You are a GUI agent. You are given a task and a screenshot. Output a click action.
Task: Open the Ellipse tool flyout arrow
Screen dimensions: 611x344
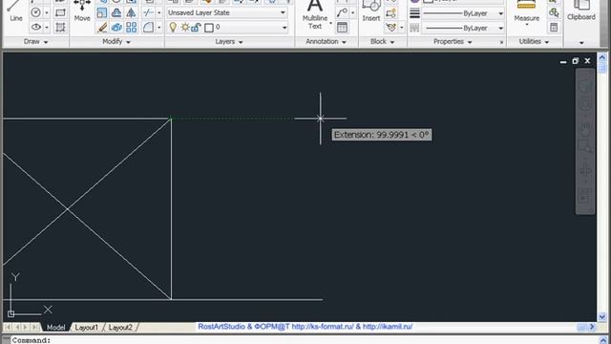click(47, 28)
